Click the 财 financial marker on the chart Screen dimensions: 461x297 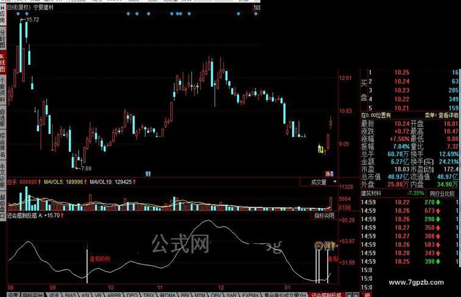click(148, 174)
